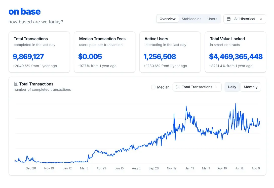The height and width of the screenshot is (188, 274).
Task: Click the Total Transactions stat card
Action: tap(39, 52)
